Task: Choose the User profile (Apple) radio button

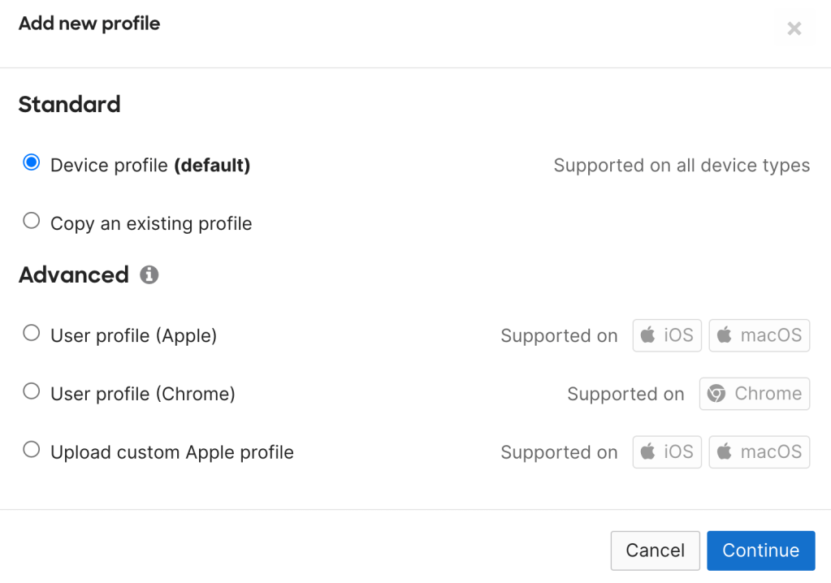Action: pyautogui.click(x=32, y=333)
